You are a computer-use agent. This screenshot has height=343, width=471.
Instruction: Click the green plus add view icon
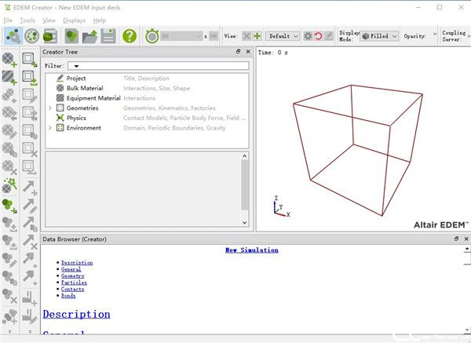coord(257,36)
